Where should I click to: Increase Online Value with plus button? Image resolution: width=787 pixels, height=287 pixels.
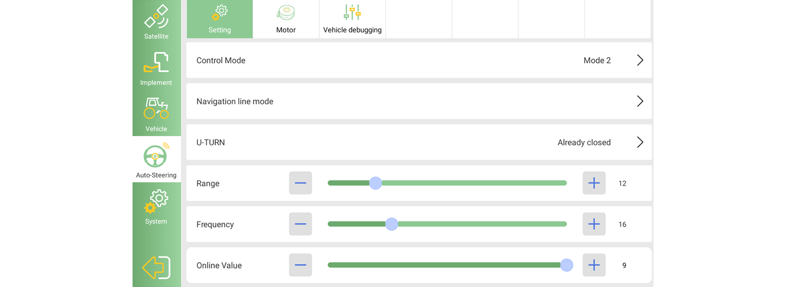pyautogui.click(x=594, y=265)
